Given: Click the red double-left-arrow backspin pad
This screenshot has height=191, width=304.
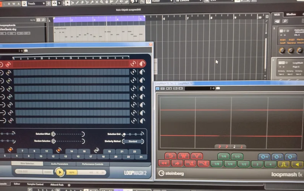Looking at the screenshot, I should tap(164, 163).
